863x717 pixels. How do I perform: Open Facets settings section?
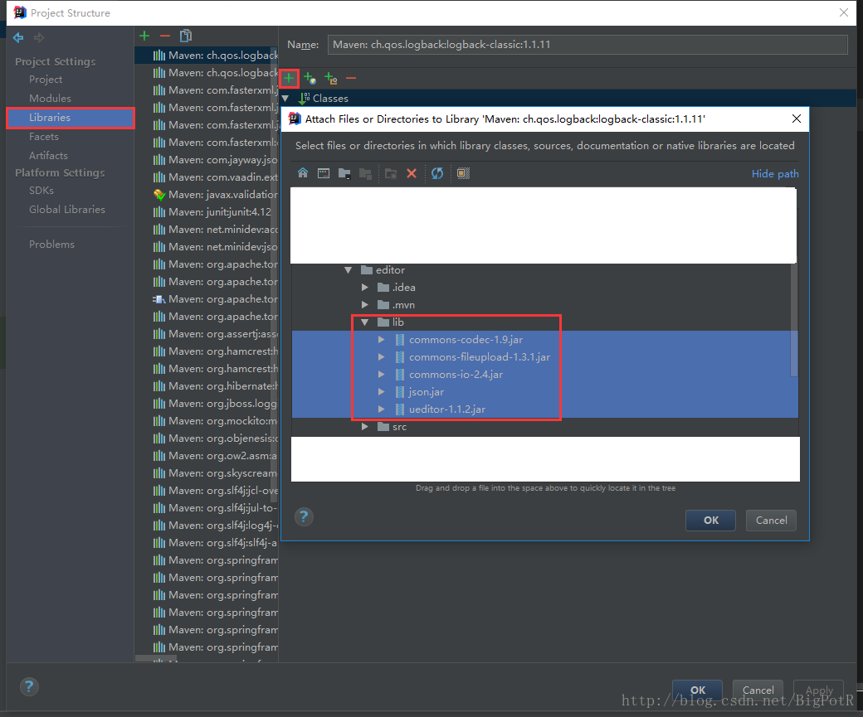[44, 137]
